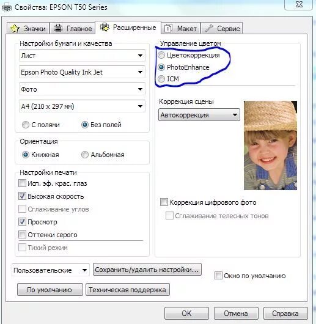Enable the Оттенки серого checkbox

[x=22, y=235]
